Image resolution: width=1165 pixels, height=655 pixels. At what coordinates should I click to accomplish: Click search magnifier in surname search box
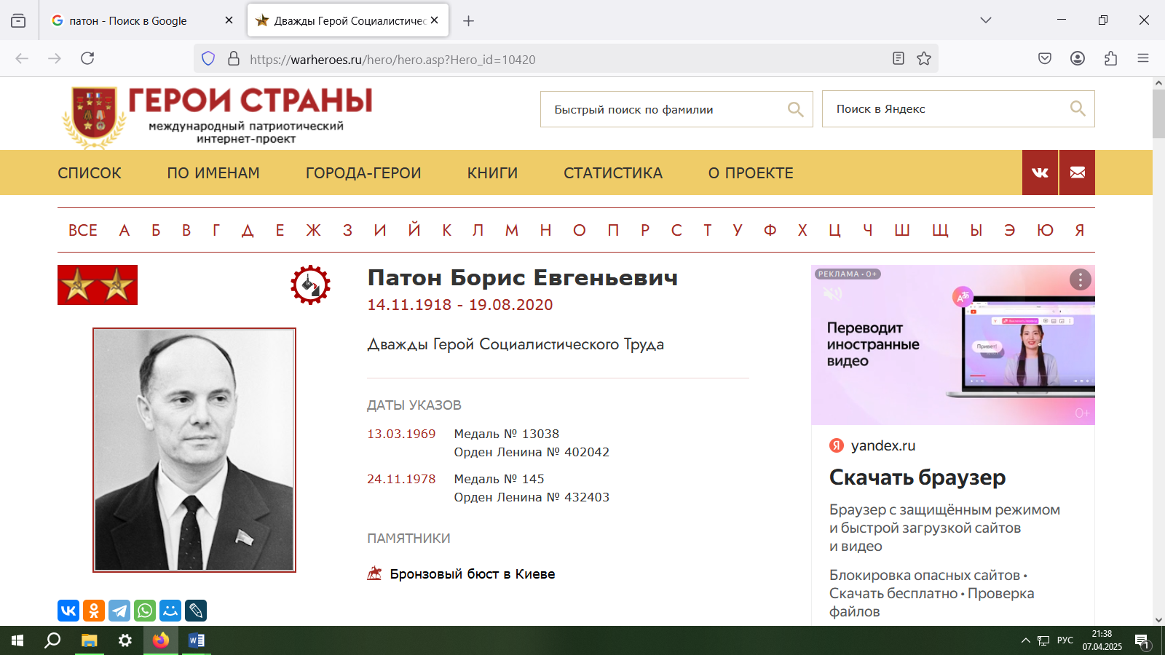click(x=795, y=109)
